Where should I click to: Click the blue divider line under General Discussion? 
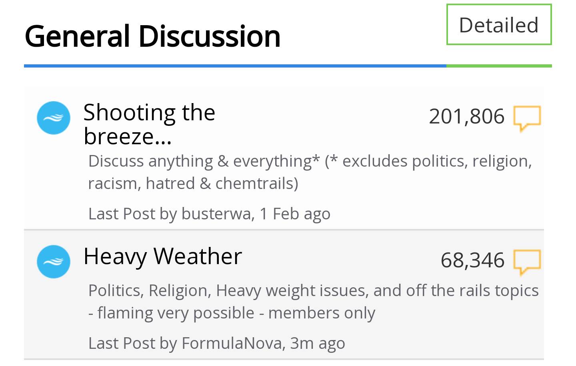coord(235,66)
